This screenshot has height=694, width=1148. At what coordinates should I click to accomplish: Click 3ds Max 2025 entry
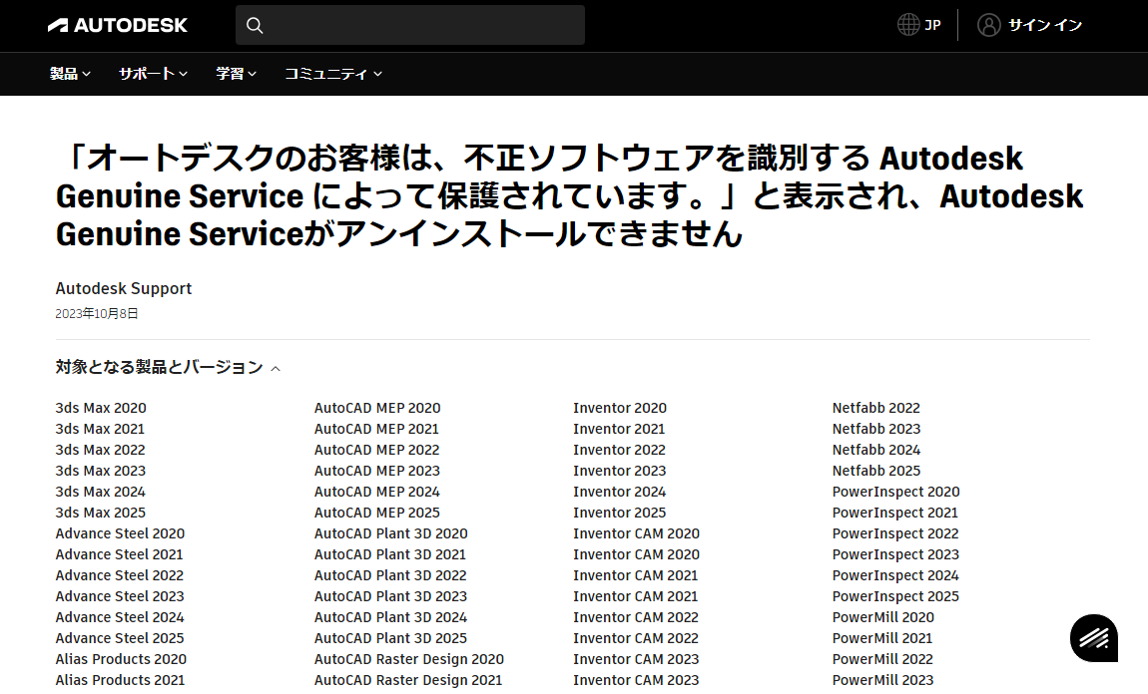pyautogui.click(x=100, y=513)
